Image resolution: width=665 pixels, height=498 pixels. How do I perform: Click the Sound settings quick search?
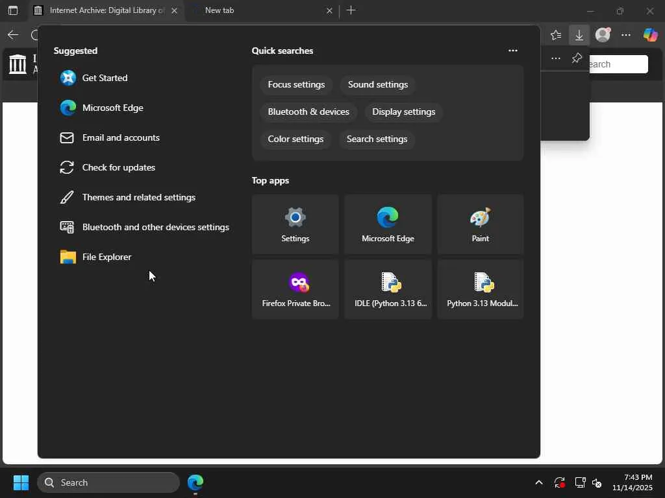pos(378,85)
